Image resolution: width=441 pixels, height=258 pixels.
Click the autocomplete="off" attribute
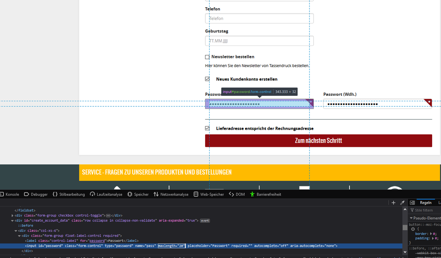click(271, 246)
